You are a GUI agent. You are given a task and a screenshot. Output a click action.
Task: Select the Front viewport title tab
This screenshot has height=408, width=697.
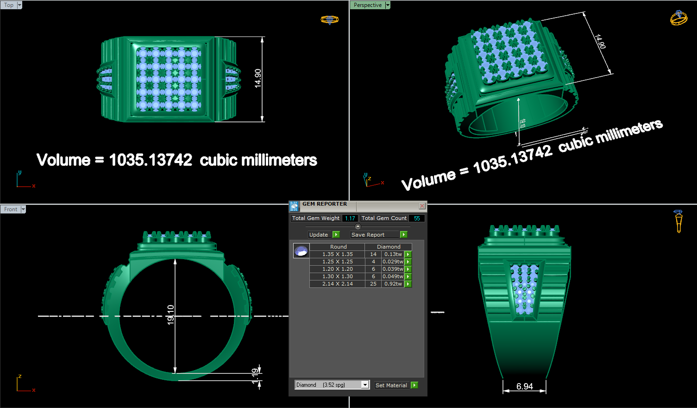tap(11, 209)
